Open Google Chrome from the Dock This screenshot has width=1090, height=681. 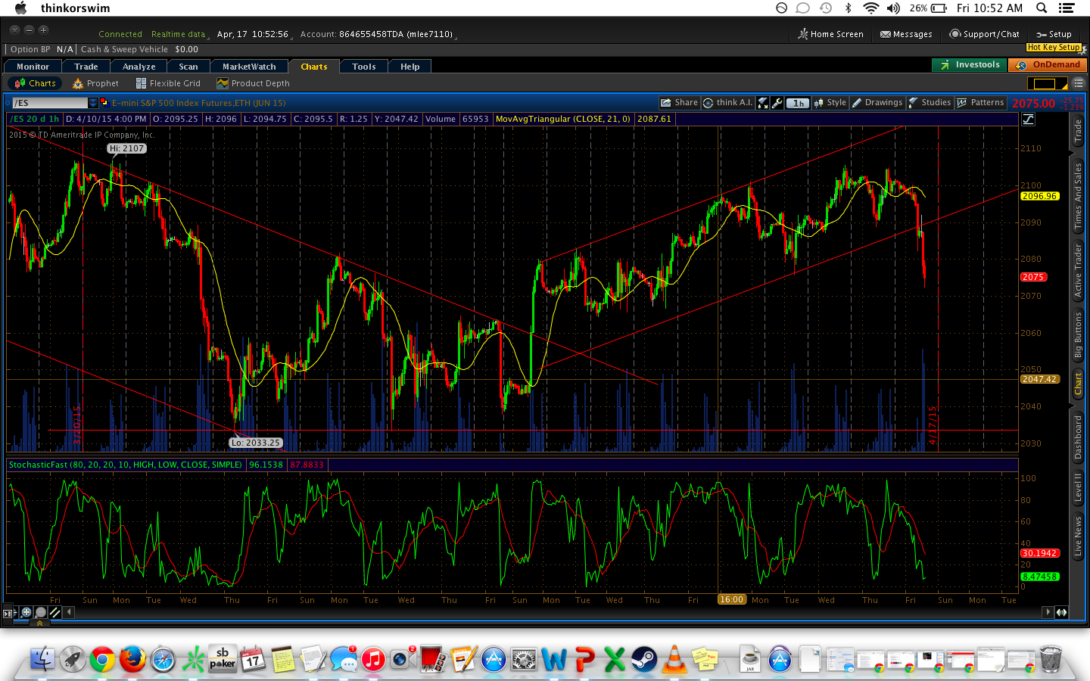102,659
